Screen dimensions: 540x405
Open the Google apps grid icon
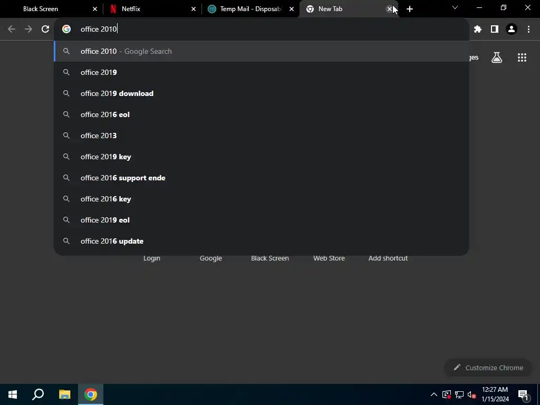pyautogui.click(x=522, y=57)
